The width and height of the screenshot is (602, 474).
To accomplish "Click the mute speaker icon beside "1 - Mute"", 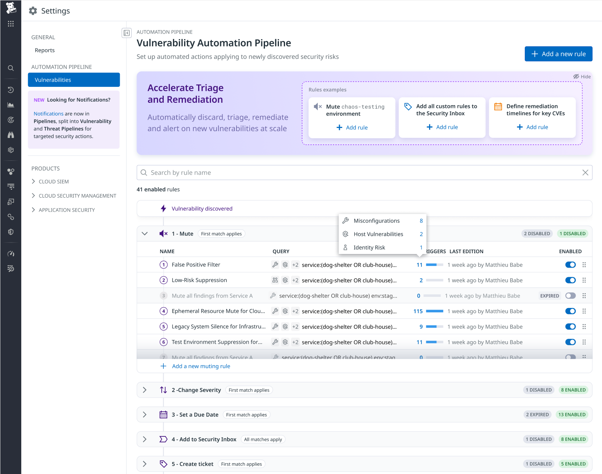I will coord(163,234).
